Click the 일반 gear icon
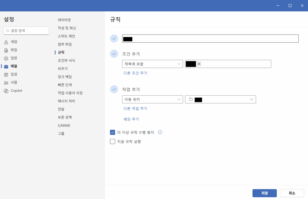The image size is (308, 199). tap(7, 58)
